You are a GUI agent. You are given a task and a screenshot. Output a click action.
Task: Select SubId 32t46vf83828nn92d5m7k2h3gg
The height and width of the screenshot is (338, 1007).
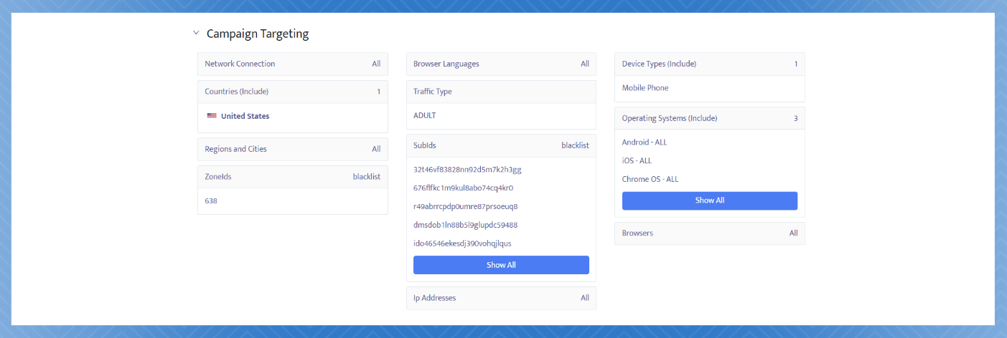point(467,170)
